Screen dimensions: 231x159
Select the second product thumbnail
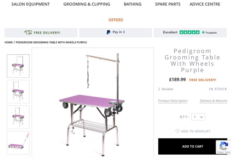tap(18, 91)
